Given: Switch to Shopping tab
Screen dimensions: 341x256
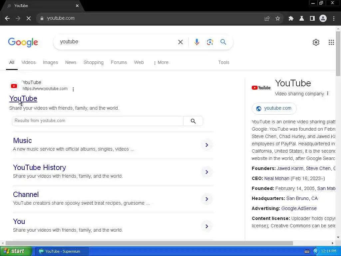Looking at the screenshot, I should coord(94,62).
